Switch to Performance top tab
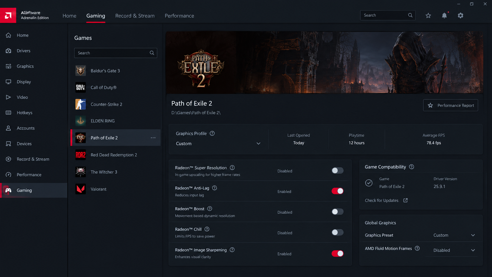Image resolution: width=492 pixels, height=277 pixels. (x=179, y=16)
